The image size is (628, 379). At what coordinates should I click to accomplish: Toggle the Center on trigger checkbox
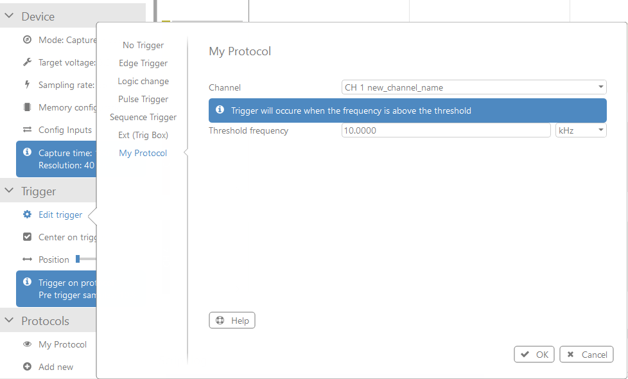pyautogui.click(x=26, y=237)
